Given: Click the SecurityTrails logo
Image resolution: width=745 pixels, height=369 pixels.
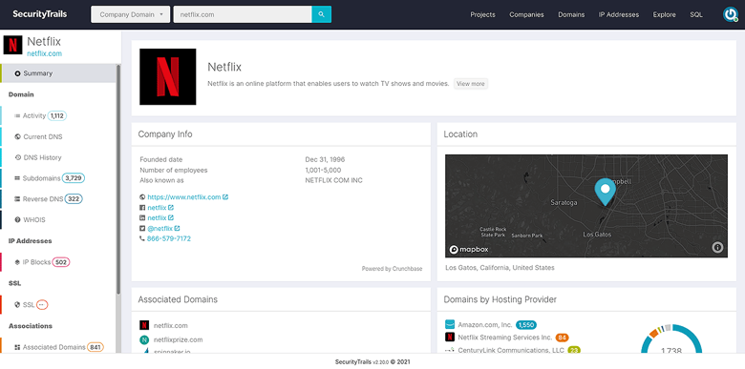Looking at the screenshot, I should point(39,14).
